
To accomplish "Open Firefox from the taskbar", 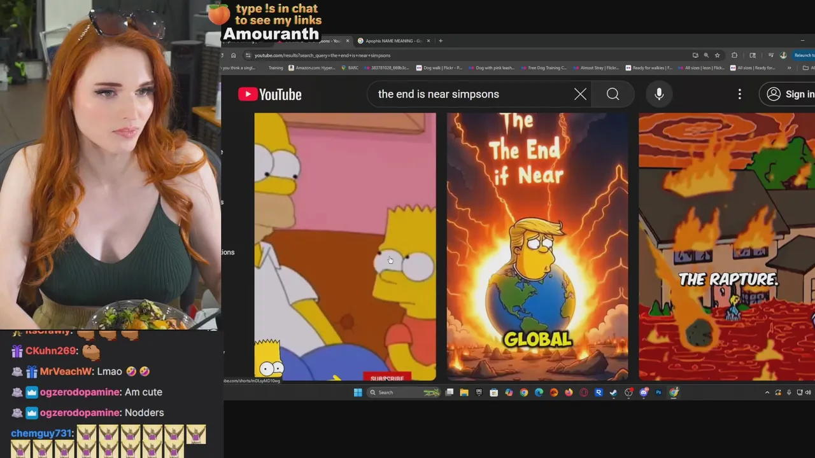I will 569,392.
